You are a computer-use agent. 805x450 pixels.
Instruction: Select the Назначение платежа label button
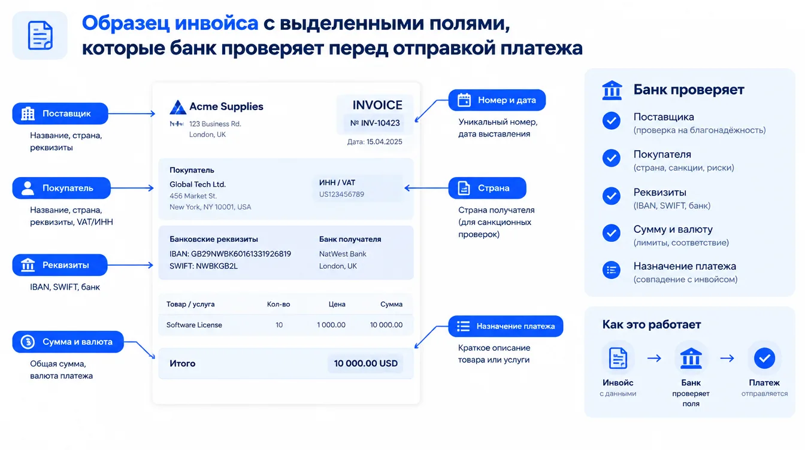[x=506, y=326]
